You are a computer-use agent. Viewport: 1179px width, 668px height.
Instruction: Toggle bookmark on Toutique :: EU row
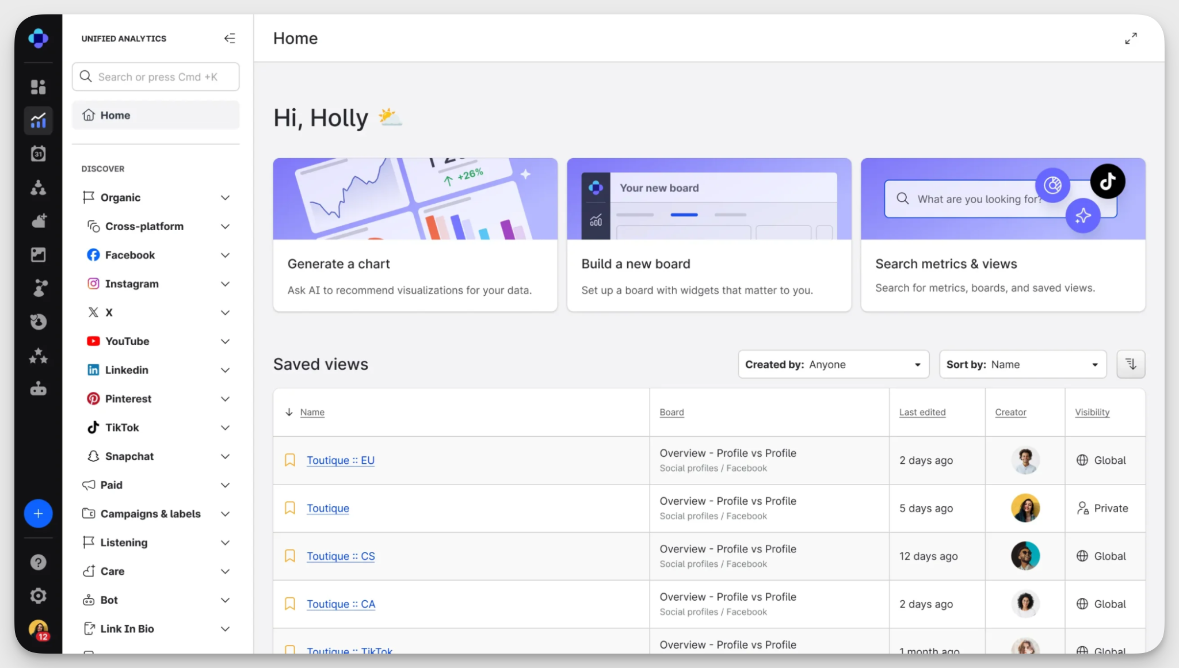click(290, 460)
